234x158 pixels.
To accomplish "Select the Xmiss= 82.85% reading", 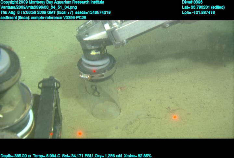I will pyautogui.click(x=137, y=156).
